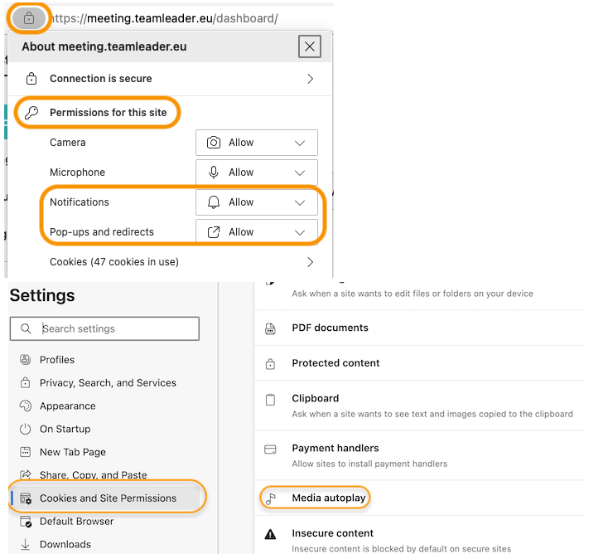Click the Appearance palette icon
Image resolution: width=608 pixels, height=554 pixels.
pos(25,406)
